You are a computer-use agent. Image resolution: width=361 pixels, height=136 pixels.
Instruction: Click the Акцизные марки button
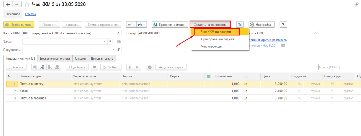click(171, 67)
